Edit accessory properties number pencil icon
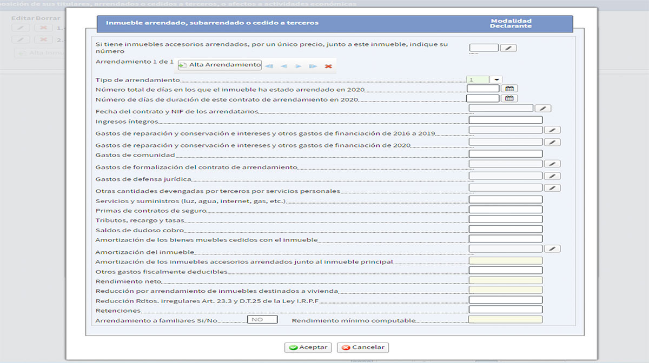 click(508, 48)
